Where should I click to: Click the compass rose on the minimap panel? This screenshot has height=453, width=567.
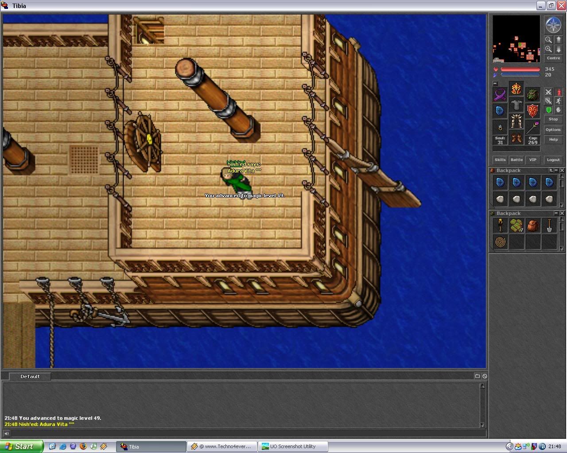553,25
